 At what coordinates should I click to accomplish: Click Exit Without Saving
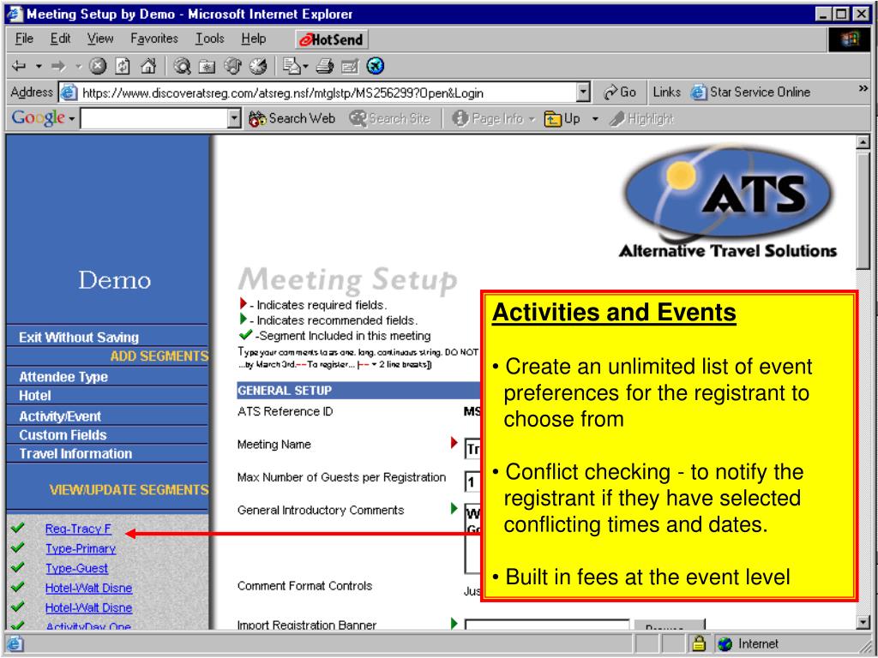tap(79, 338)
